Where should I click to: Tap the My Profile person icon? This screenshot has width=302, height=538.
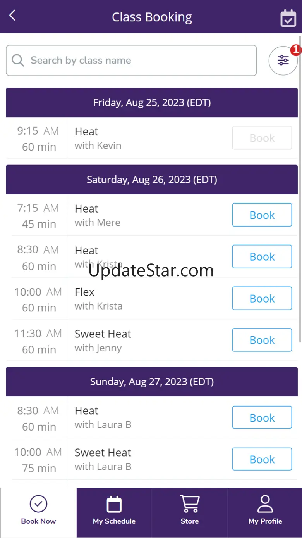(265, 504)
